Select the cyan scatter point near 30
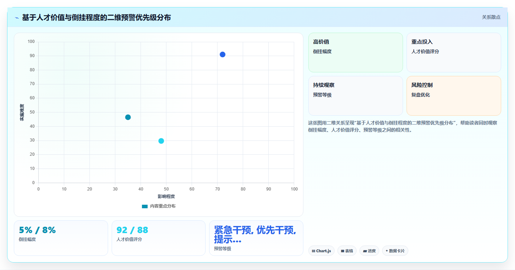This screenshot has height=270, width=515. pyautogui.click(x=161, y=141)
